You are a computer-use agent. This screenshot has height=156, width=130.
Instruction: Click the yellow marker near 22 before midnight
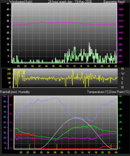tap(30, 147)
